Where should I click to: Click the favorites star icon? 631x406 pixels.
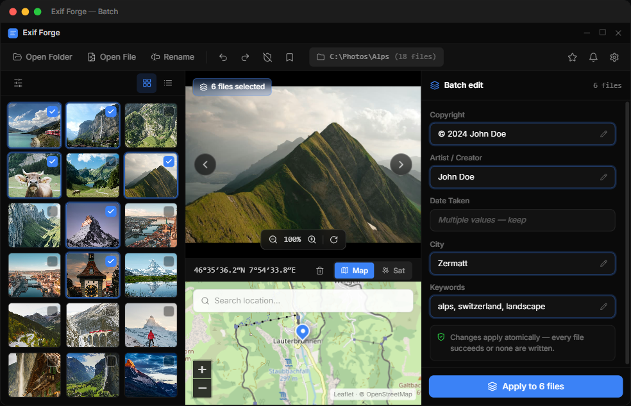pos(572,57)
